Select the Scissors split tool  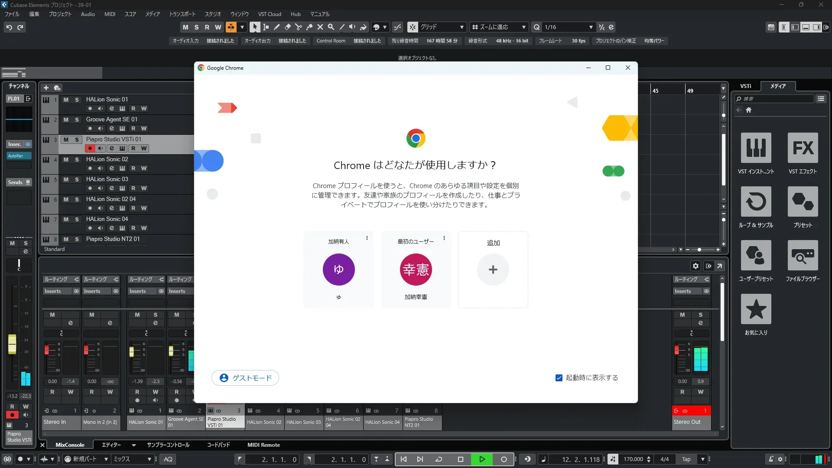298,27
